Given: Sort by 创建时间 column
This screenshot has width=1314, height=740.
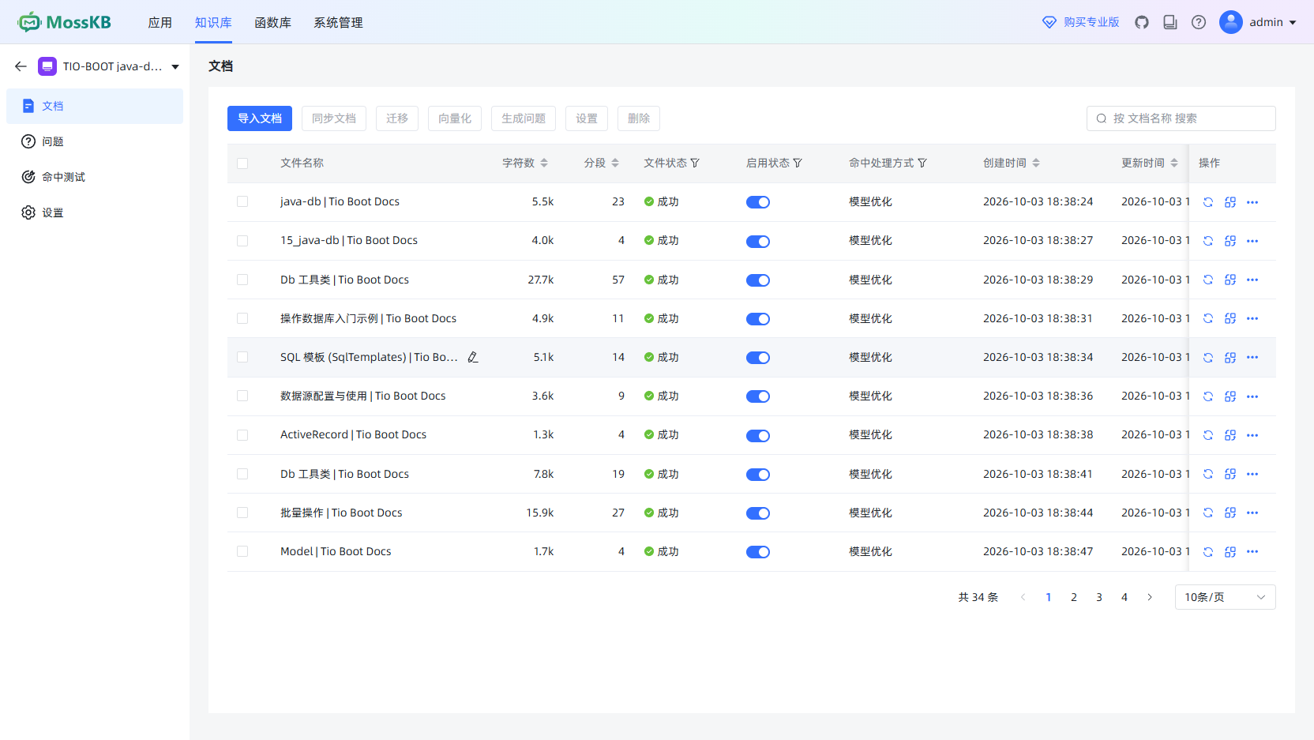Looking at the screenshot, I should 1036,163.
